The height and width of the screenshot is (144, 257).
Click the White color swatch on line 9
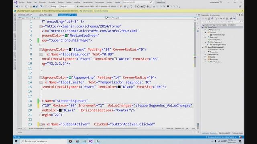pyautogui.click(x=115, y=59)
